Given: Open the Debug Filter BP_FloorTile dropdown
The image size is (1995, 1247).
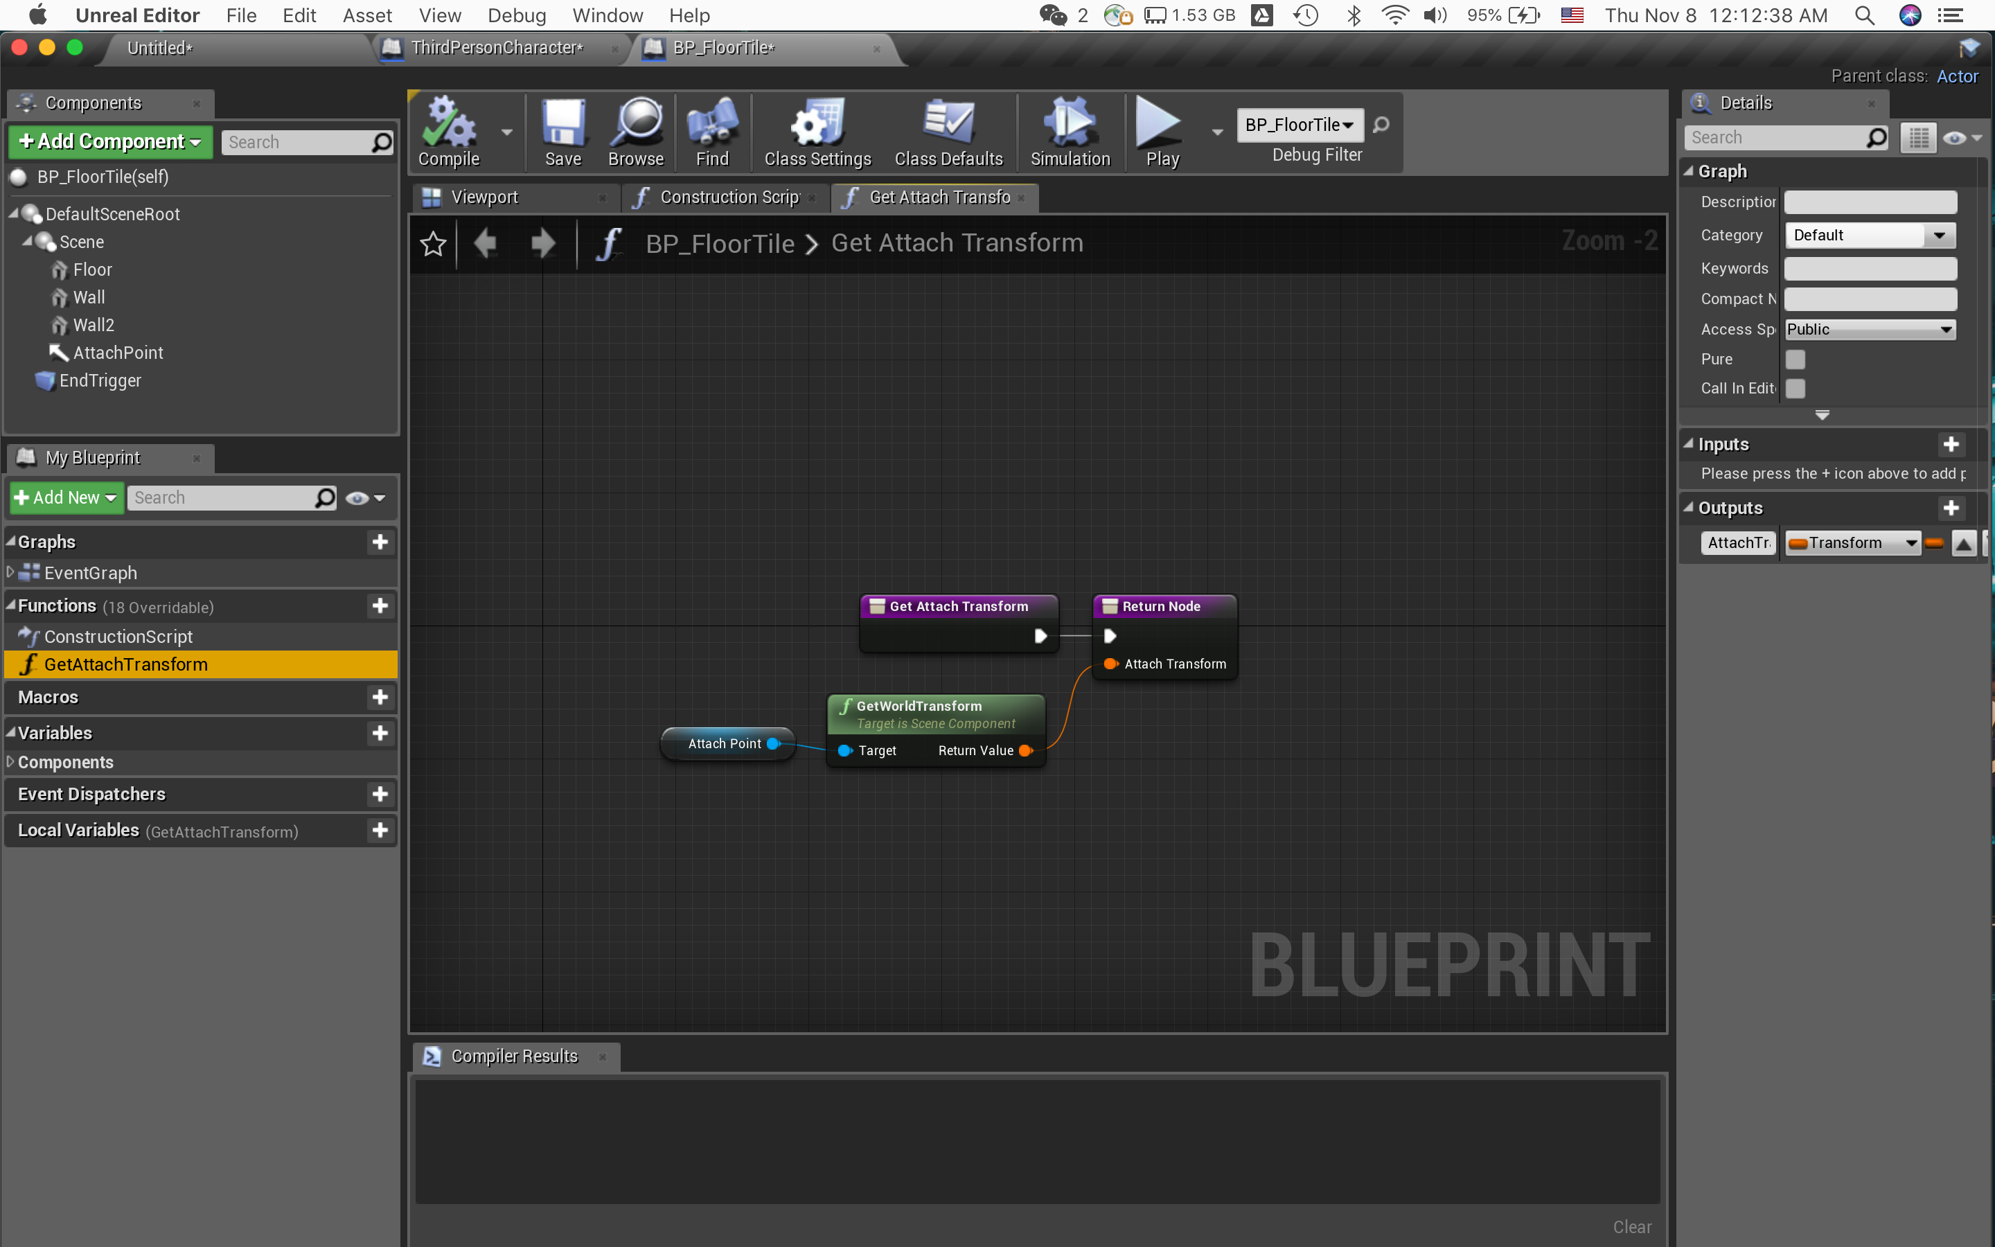Looking at the screenshot, I should click(1300, 125).
